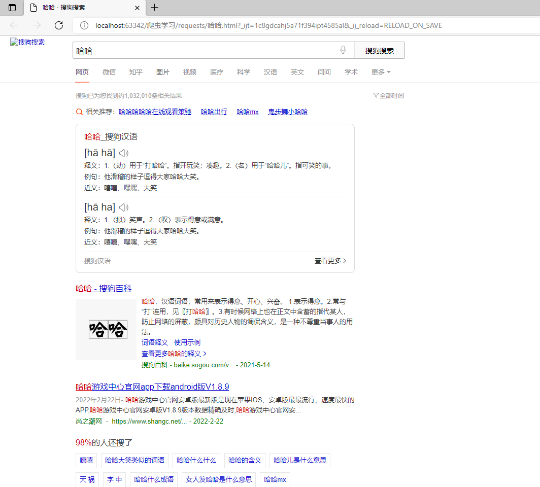This screenshot has height=487, width=540.
Task: Click the 哈哈mx related search chip at bottom
Action: pyautogui.click(x=275, y=479)
